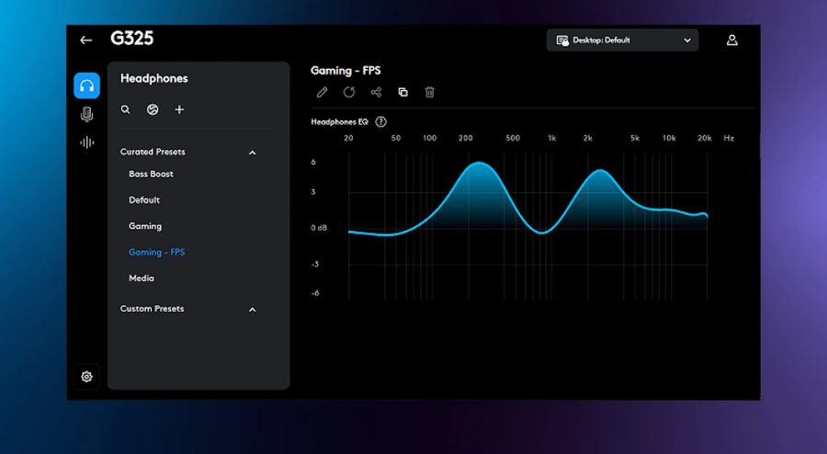Open the user account icon

[732, 40]
